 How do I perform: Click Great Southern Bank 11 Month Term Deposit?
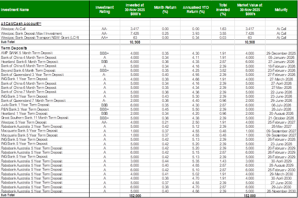pyautogui.click(x=28, y=118)
